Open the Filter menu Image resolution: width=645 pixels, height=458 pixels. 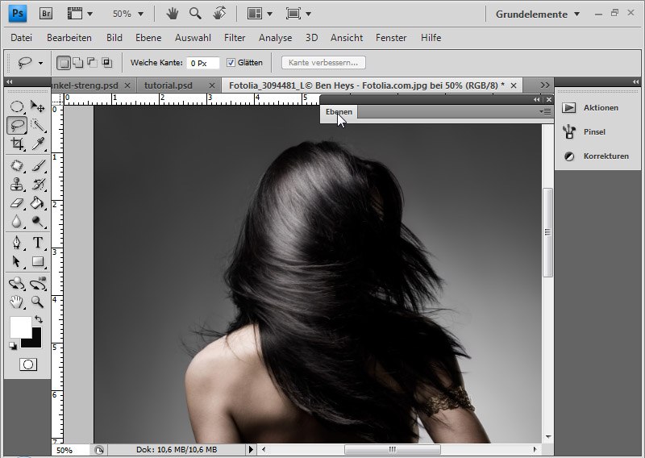click(235, 37)
